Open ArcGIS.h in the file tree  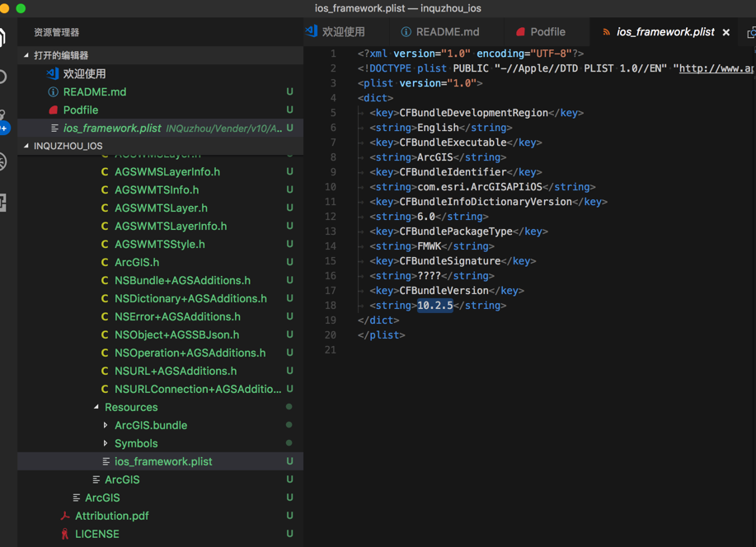(x=137, y=263)
